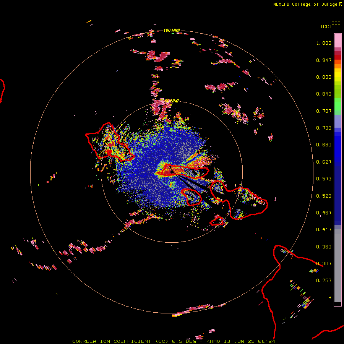The height and width of the screenshot is (344, 344).
Task: Click the gray band of the color bar
Action: pos(338,266)
